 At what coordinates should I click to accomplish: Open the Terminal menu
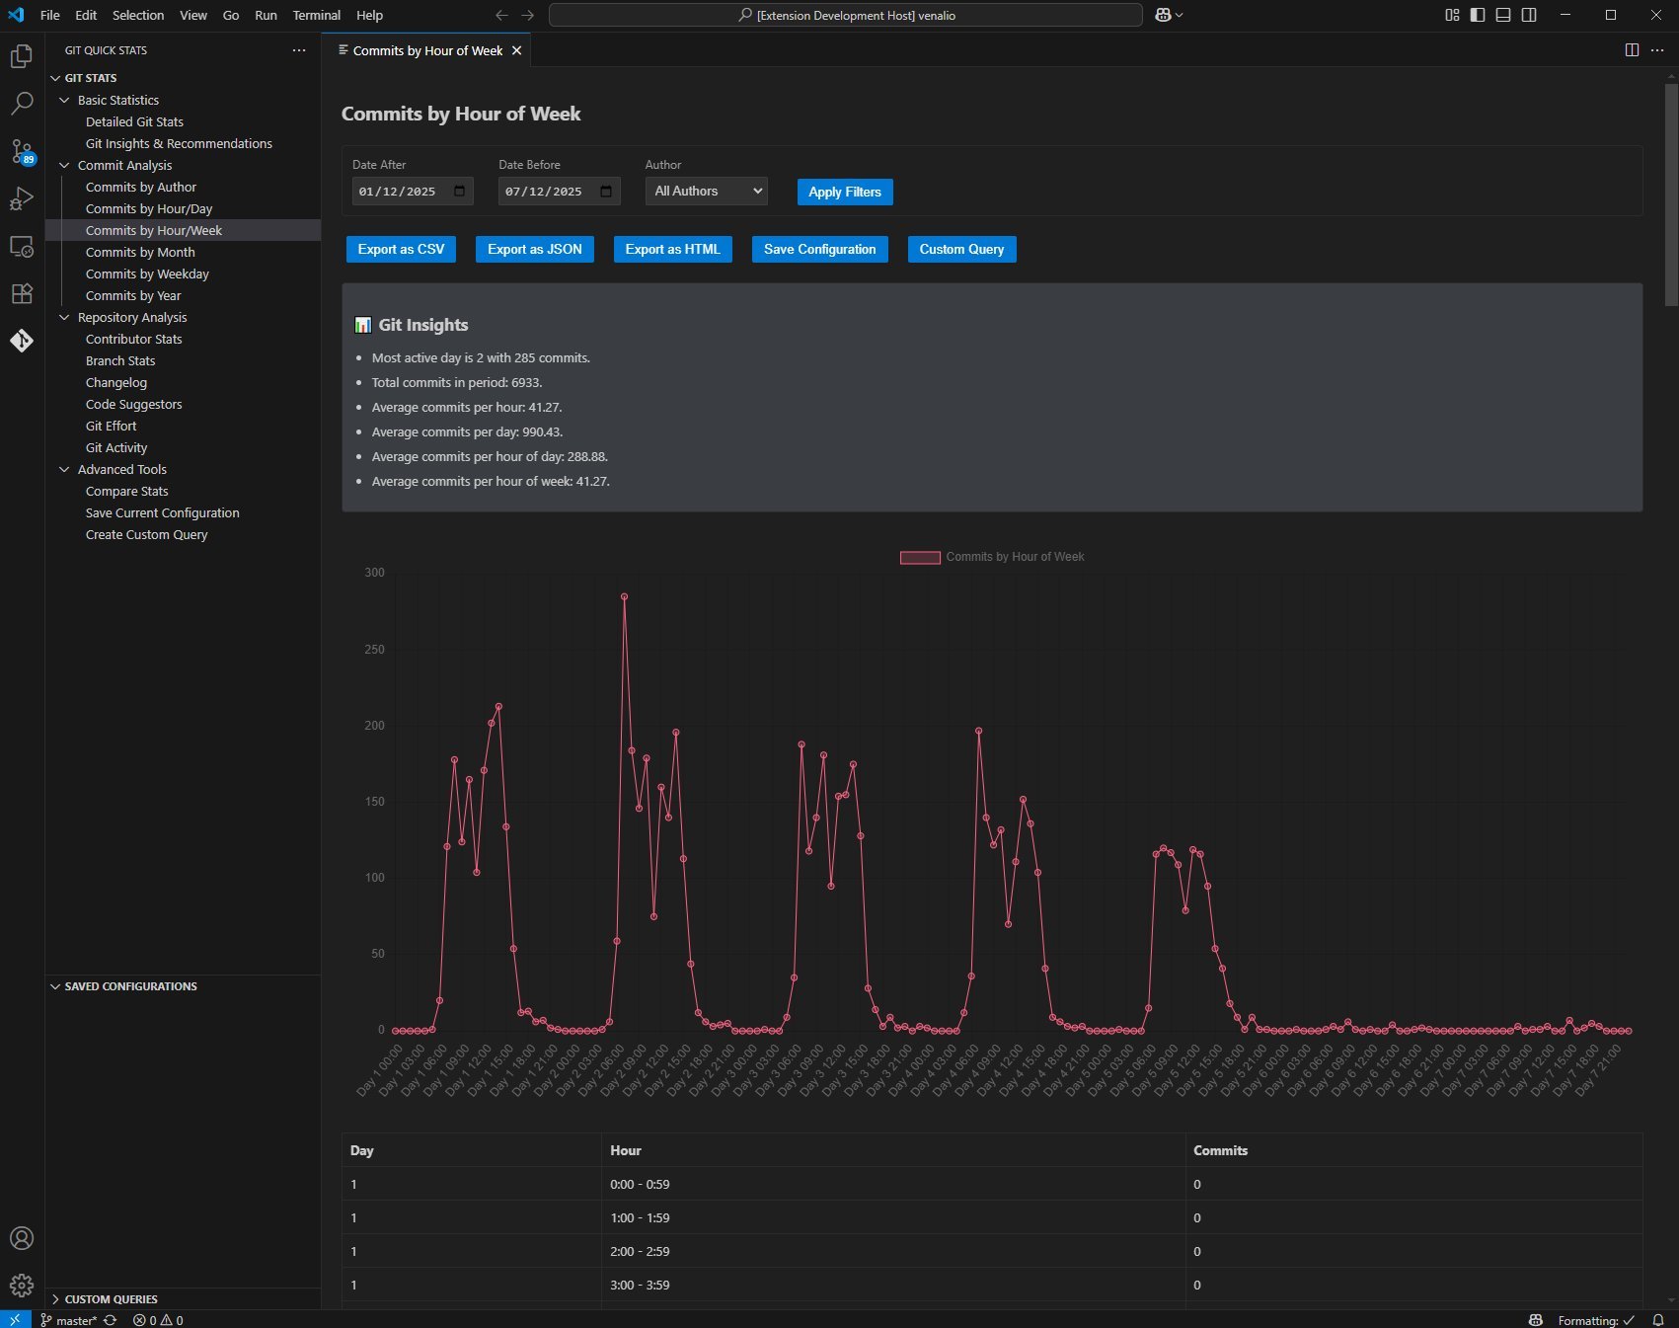pos(316,15)
